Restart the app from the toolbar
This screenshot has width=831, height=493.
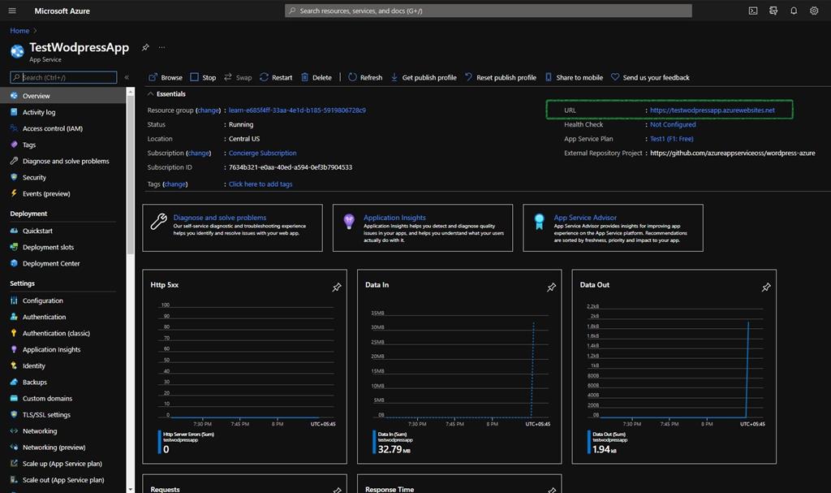coord(275,77)
